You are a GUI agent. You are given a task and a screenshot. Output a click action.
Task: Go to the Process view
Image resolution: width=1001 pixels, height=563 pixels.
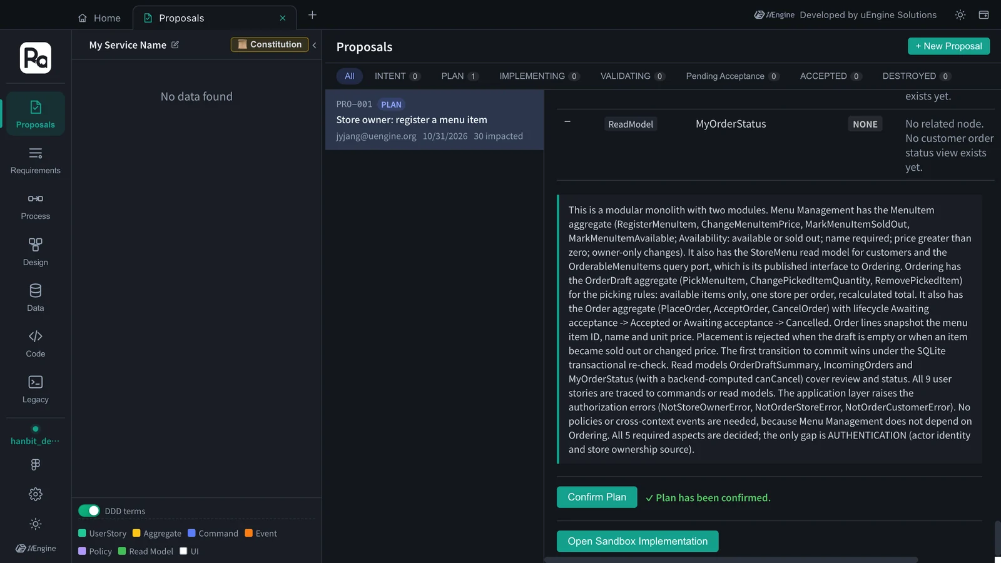click(x=36, y=206)
